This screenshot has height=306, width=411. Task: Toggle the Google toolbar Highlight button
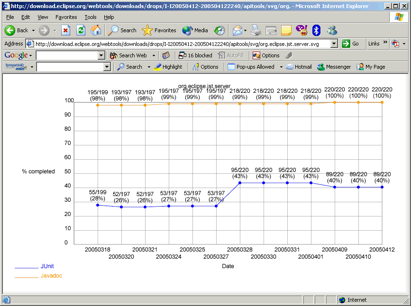point(168,67)
